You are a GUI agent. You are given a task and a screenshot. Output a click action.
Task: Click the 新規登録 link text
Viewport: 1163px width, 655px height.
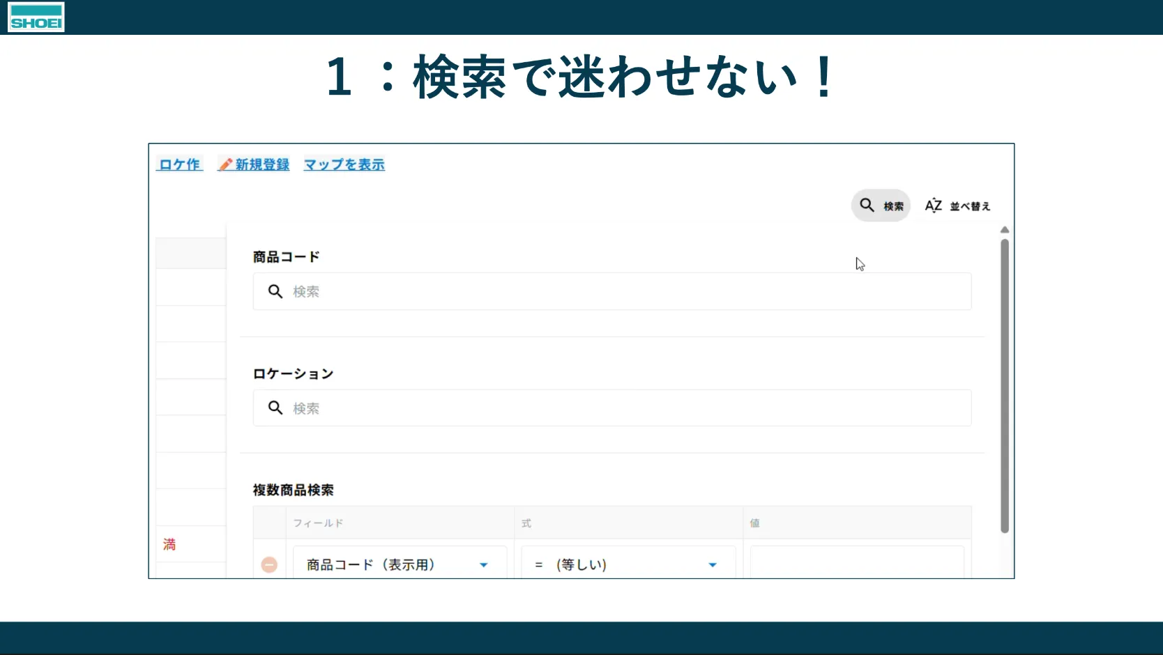point(262,164)
